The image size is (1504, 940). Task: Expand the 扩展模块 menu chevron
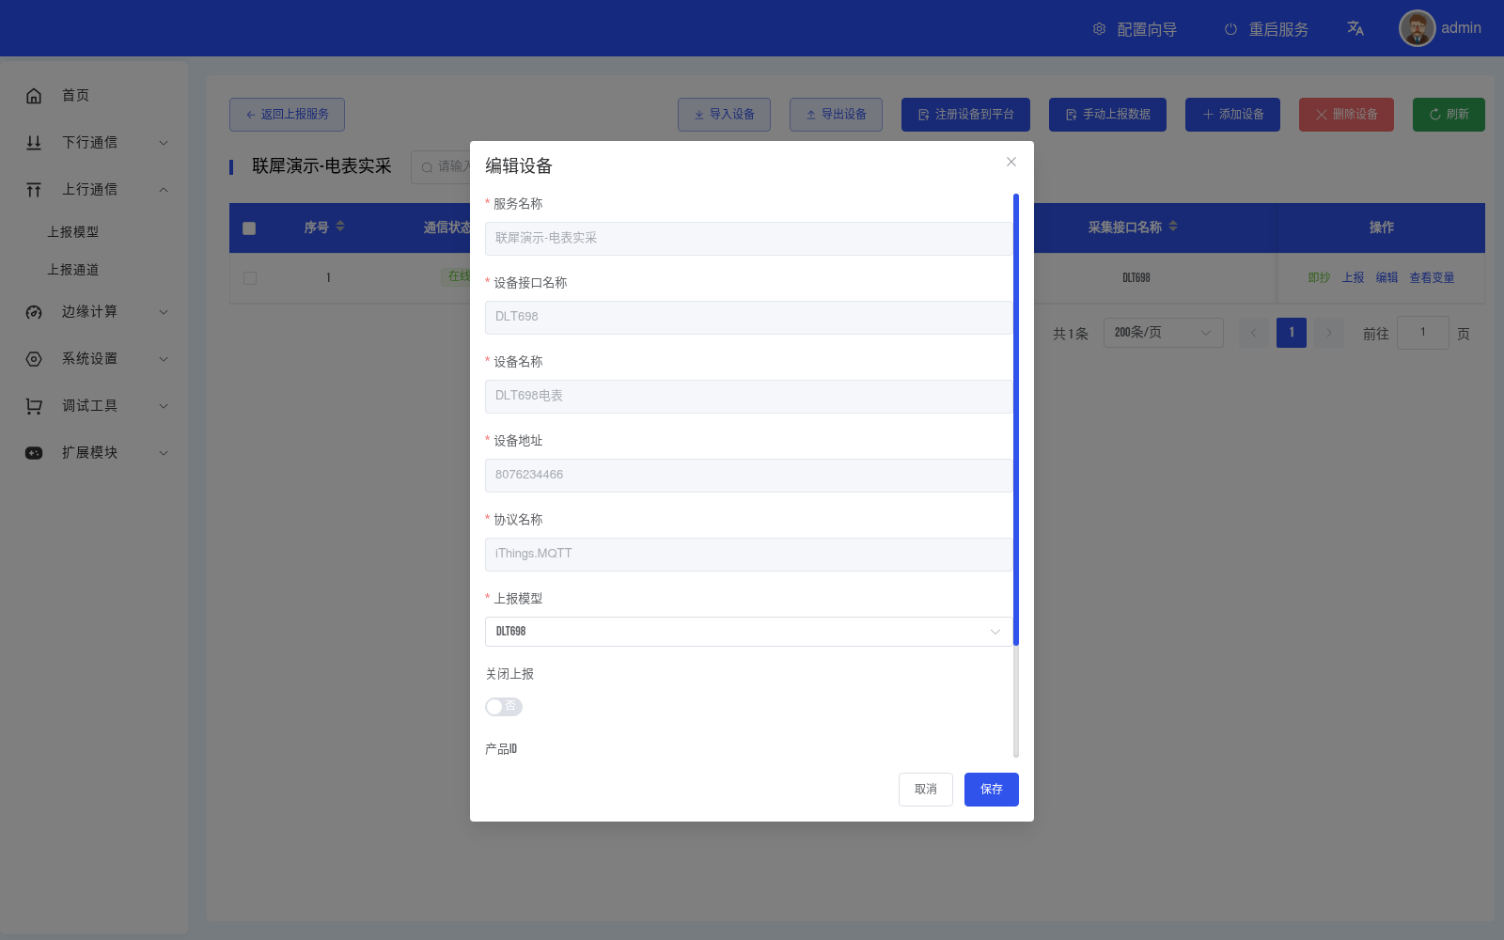(164, 453)
